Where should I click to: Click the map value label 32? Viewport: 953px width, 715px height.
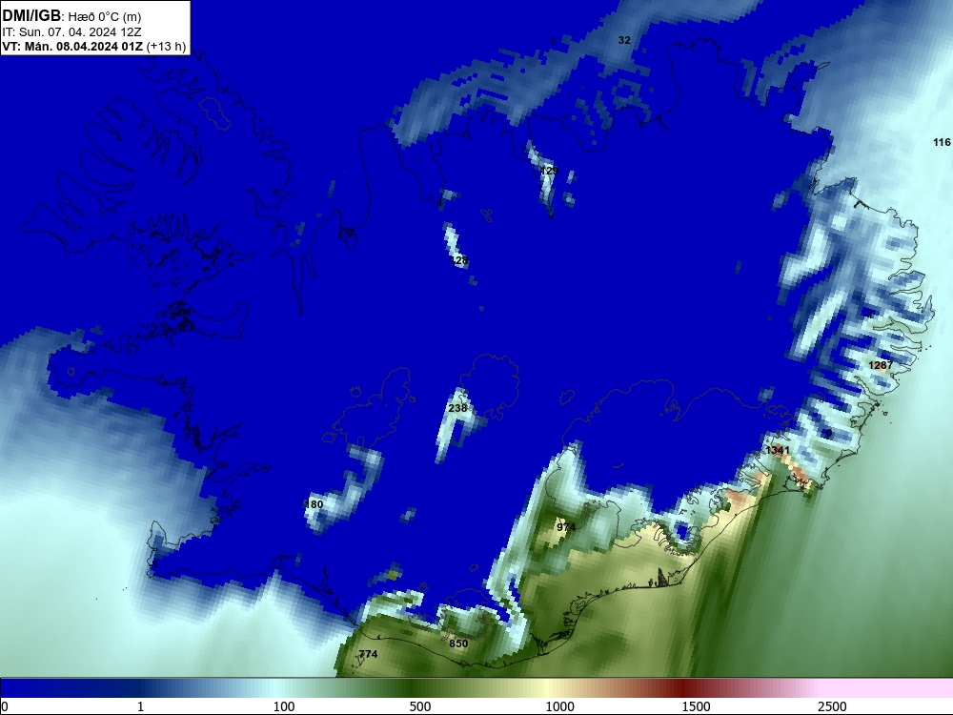[x=624, y=40]
